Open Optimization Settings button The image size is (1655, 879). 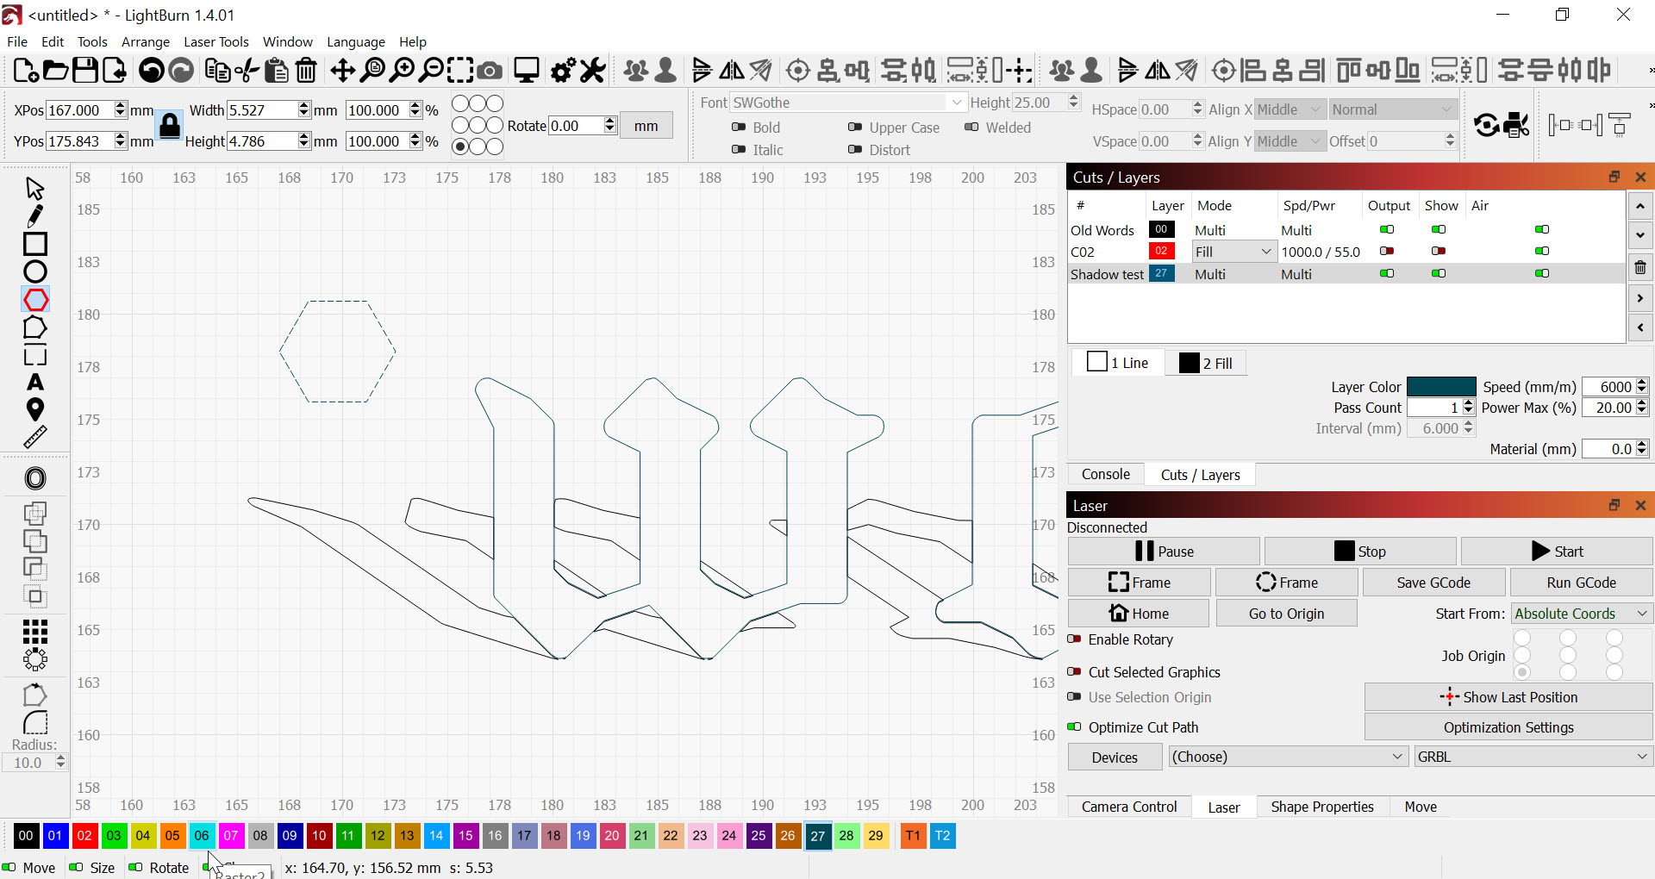coord(1508,727)
